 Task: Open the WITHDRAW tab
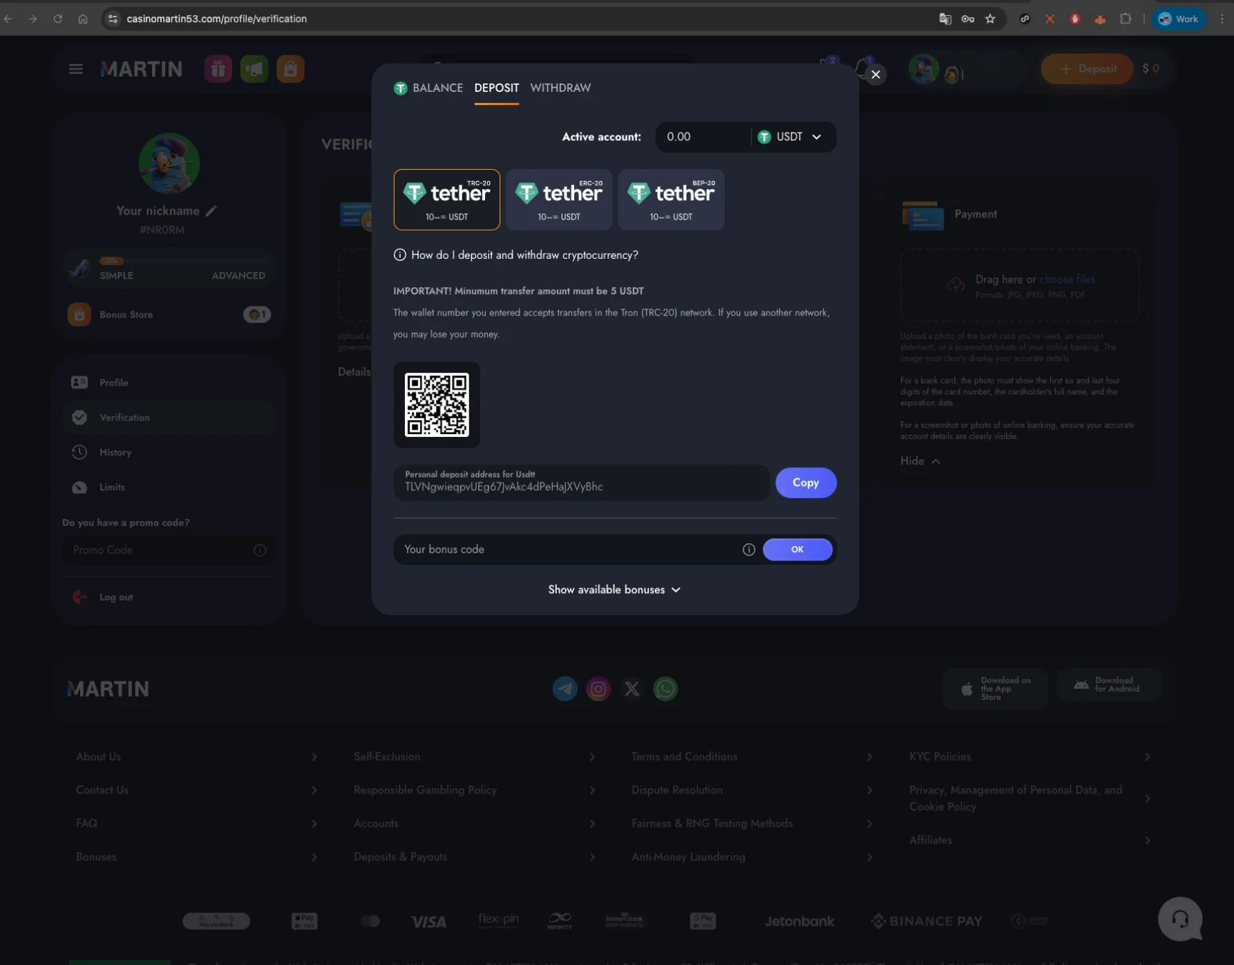coord(560,88)
